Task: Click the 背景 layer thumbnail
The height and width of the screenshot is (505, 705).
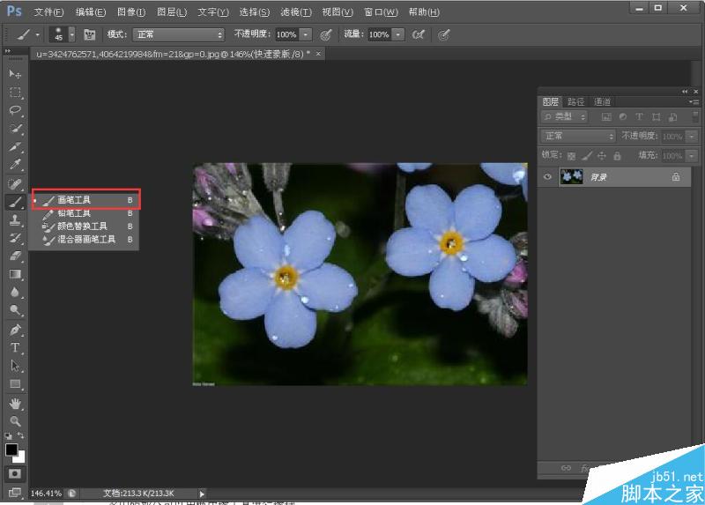Action: tap(571, 177)
